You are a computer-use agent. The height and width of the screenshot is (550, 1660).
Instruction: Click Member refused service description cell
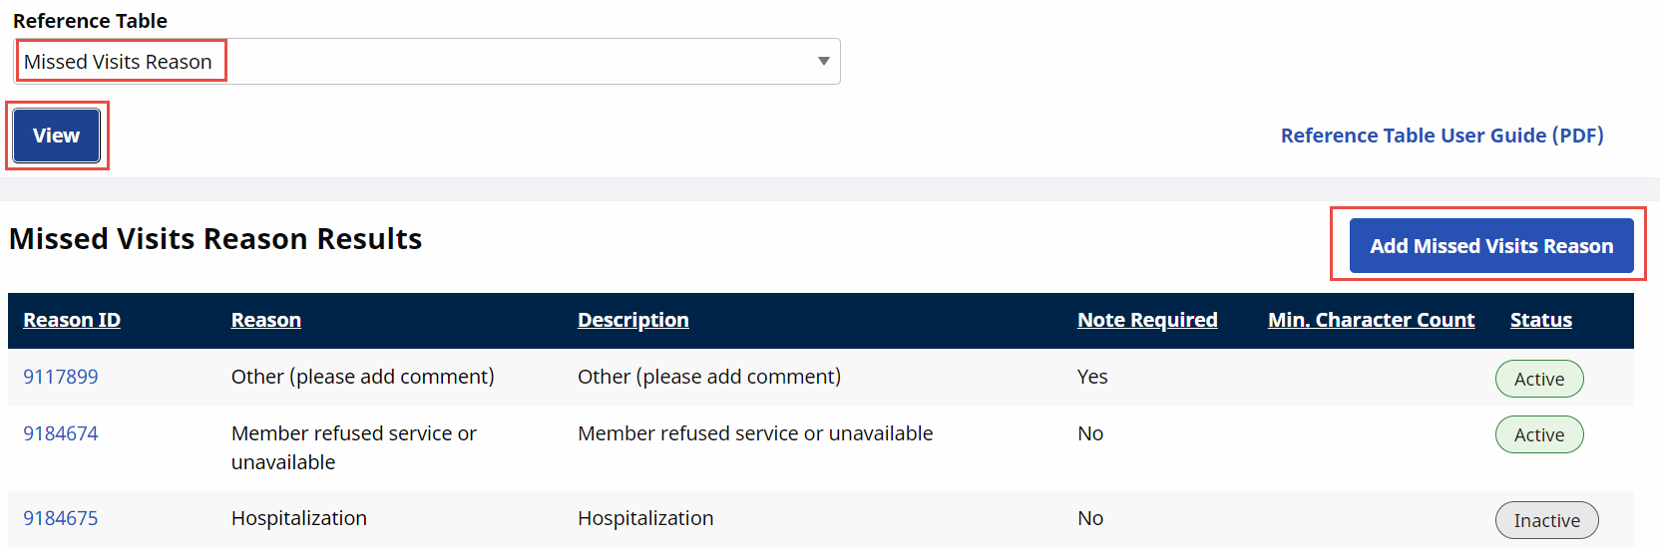(x=754, y=433)
